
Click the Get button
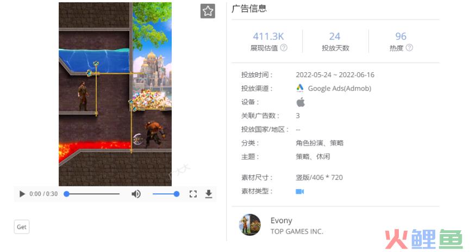[x=22, y=227]
